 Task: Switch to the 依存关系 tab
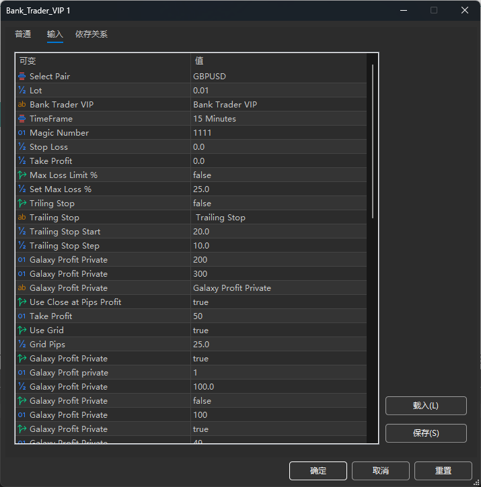pos(91,34)
